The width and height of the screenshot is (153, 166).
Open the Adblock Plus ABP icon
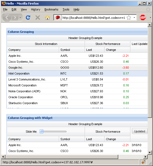tap(142, 17)
